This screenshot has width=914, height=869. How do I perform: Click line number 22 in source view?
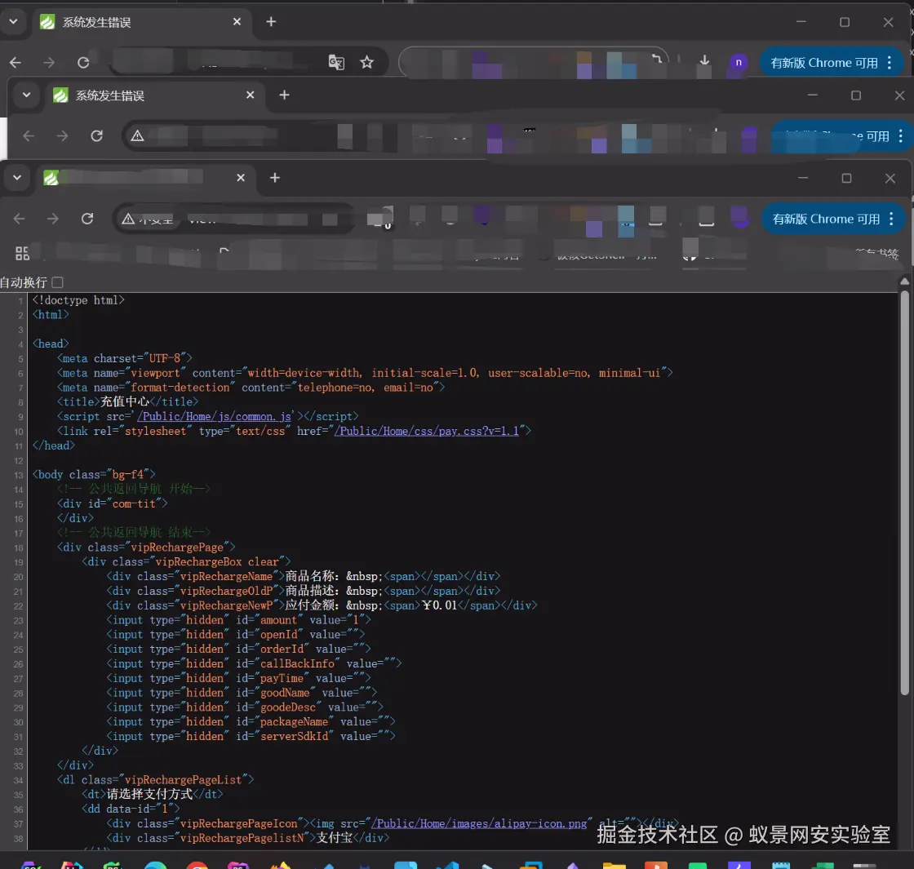point(19,606)
